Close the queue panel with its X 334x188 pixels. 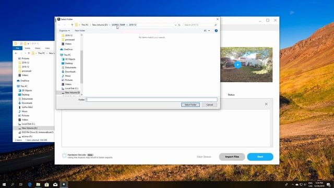pos(266,104)
